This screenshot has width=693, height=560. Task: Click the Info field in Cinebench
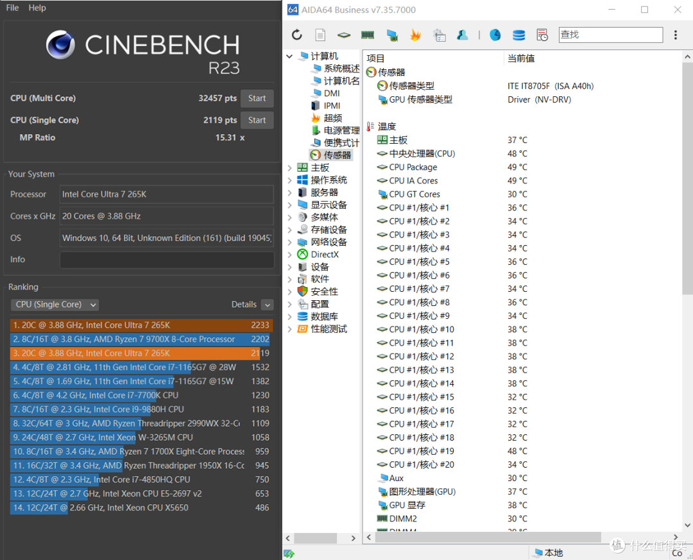click(x=167, y=260)
